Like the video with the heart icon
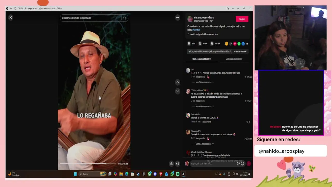This screenshot has height=187, width=332. [189, 44]
